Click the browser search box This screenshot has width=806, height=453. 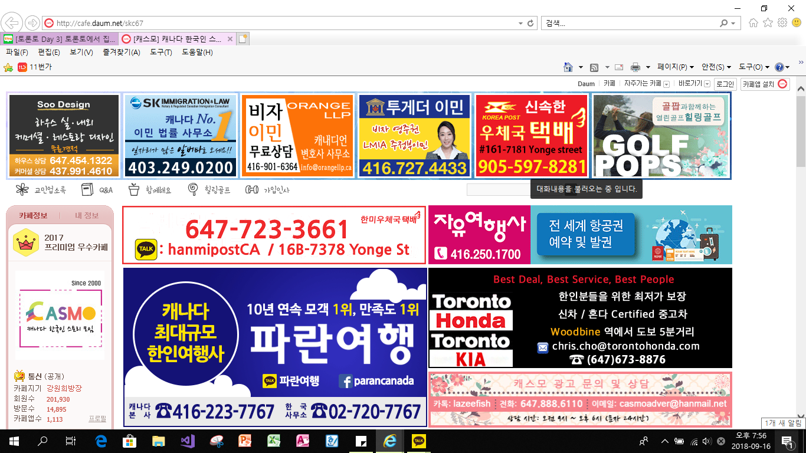point(628,24)
